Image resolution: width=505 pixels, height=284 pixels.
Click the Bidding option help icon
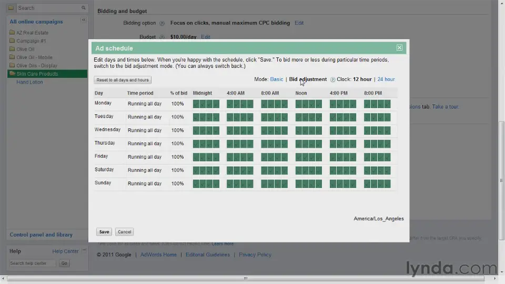click(x=162, y=23)
